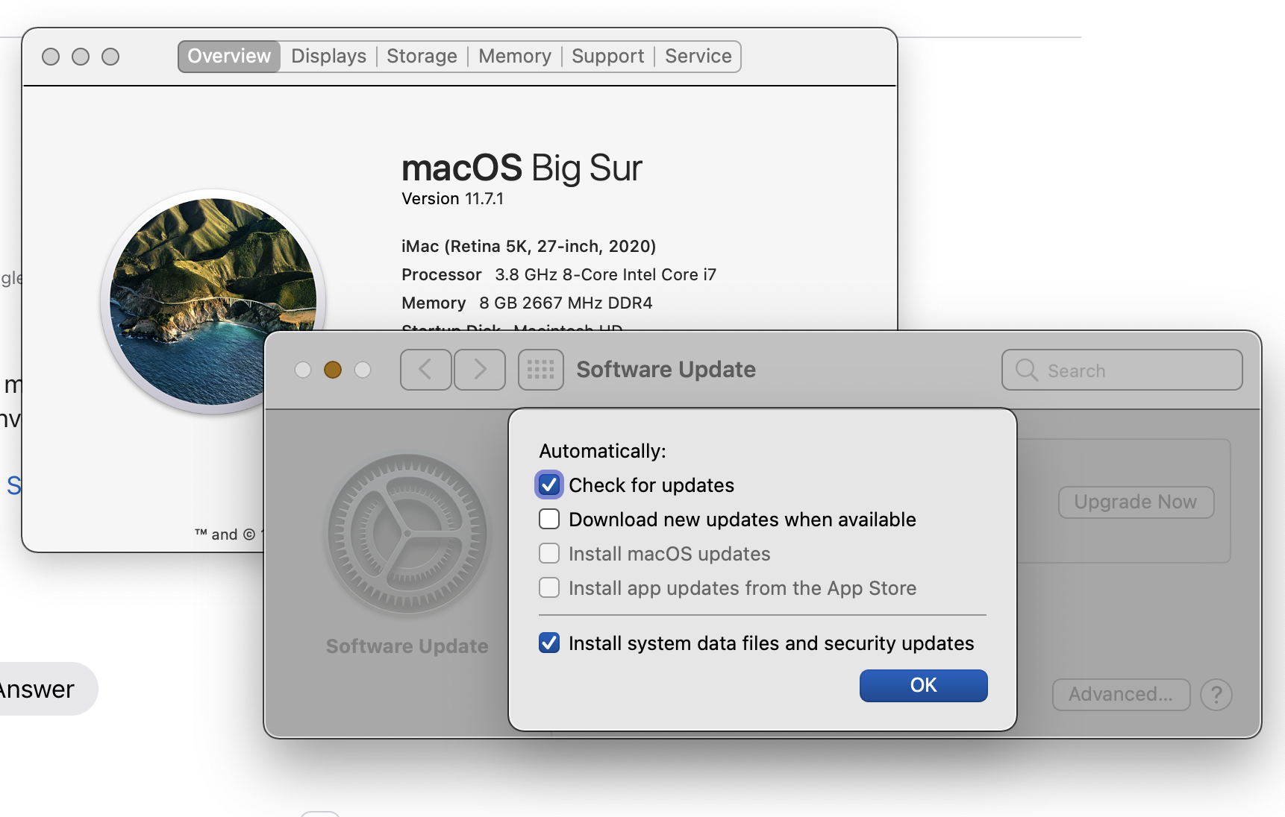
Task: Click the Upgrade Now button
Action: (x=1136, y=502)
